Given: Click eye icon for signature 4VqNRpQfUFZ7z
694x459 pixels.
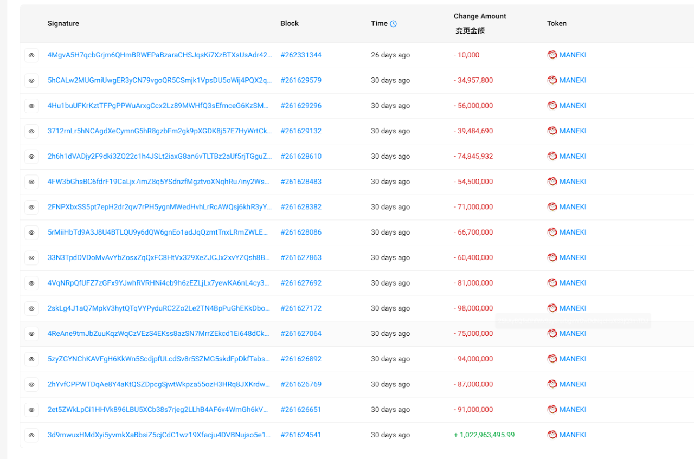Looking at the screenshot, I should pyautogui.click(x=31, y=283).
